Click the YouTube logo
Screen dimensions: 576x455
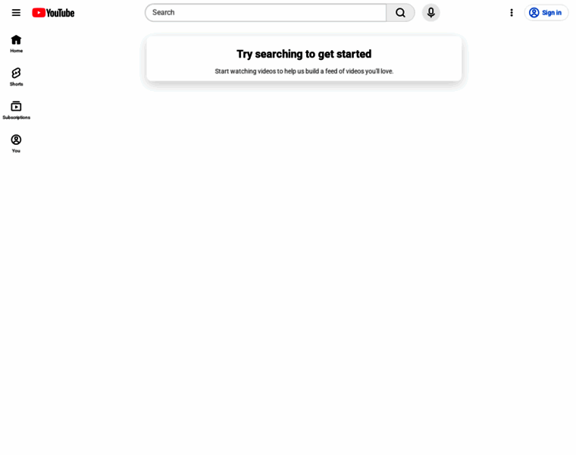click(53, 13)
